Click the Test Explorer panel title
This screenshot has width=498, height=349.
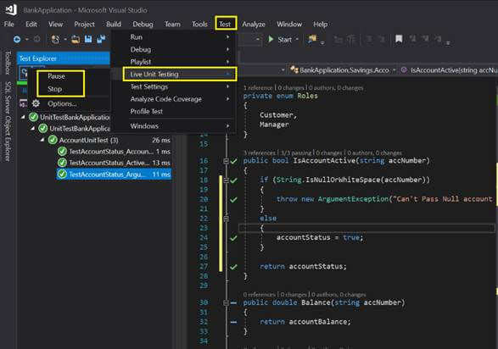(37, 58)
